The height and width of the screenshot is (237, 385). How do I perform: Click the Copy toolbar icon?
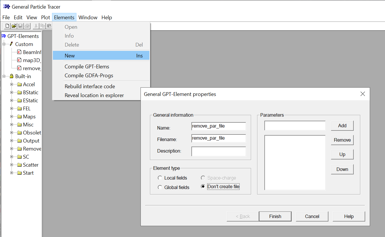[43, 26]
